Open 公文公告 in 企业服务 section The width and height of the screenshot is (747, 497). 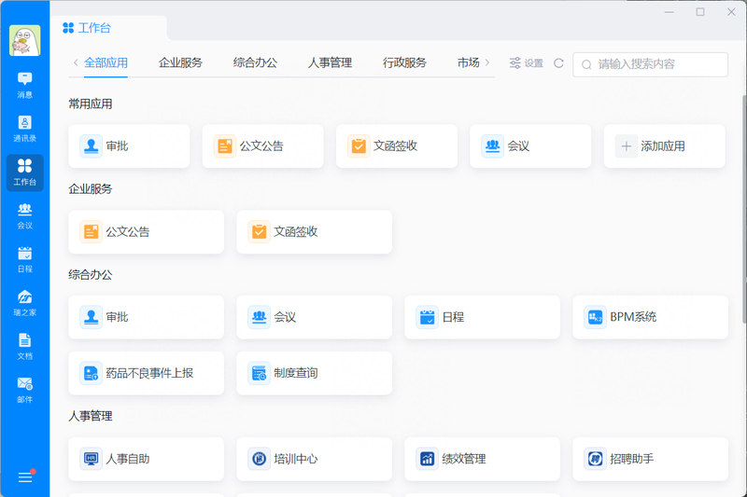[x=147, y=231]
